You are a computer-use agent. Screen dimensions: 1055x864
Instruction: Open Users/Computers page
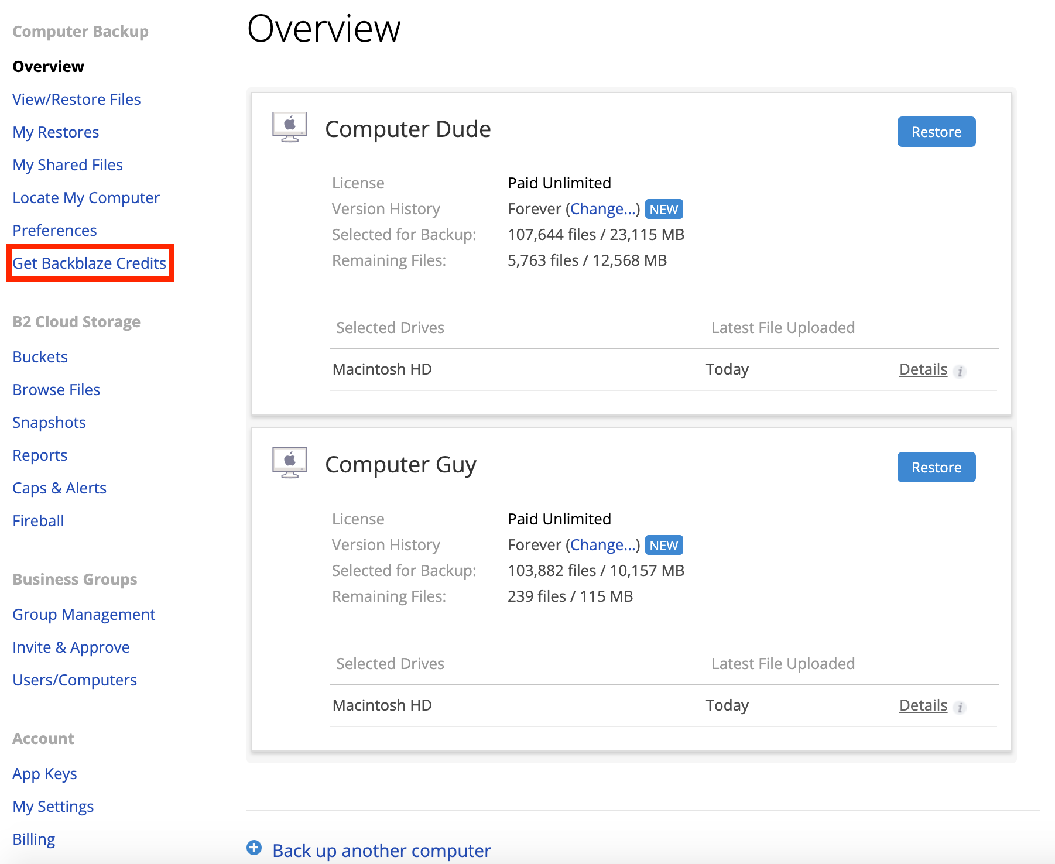75,680
